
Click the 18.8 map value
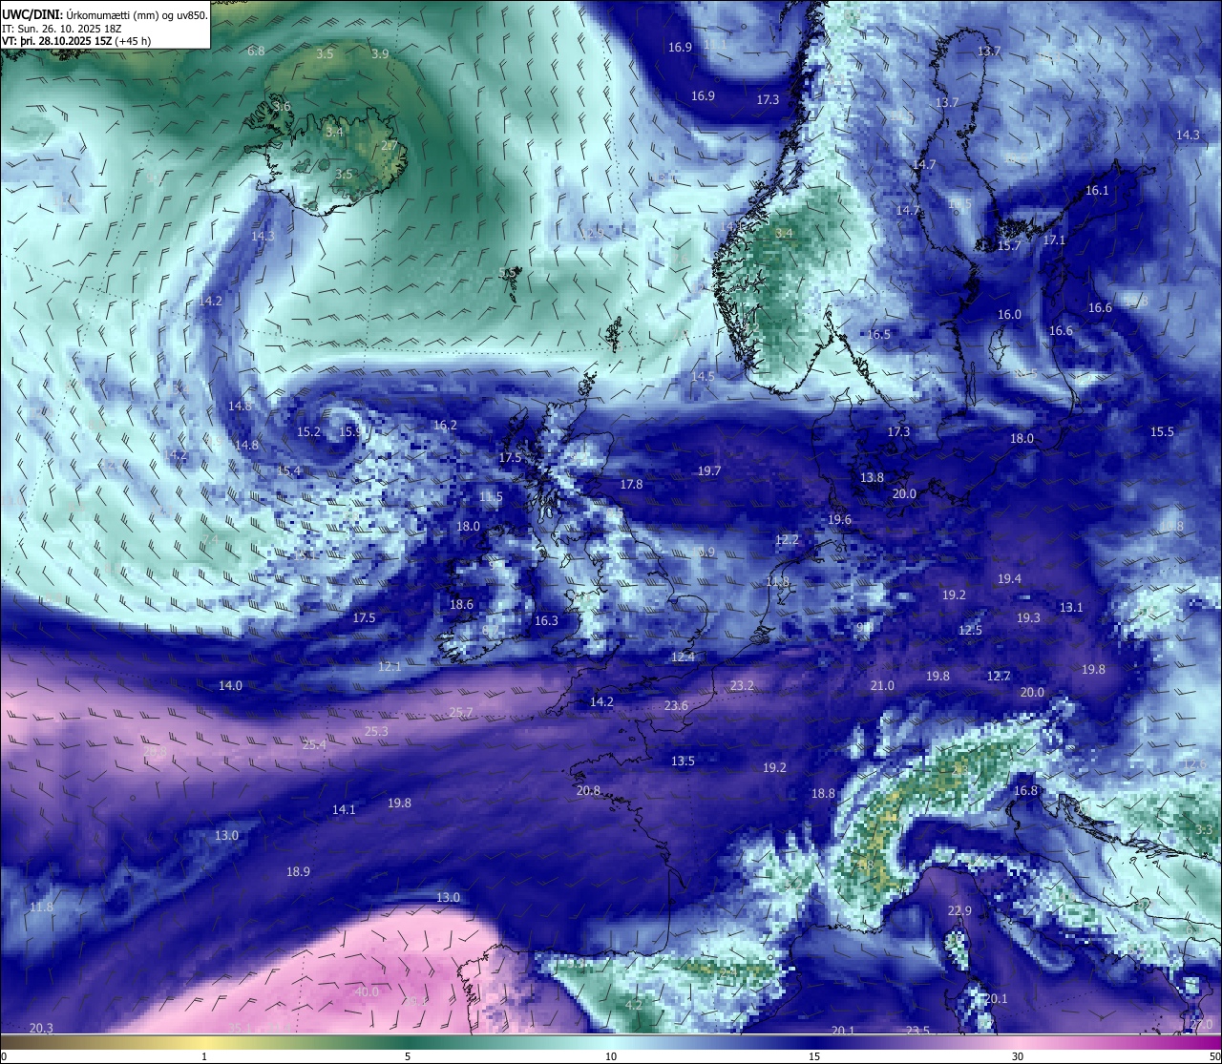pos(823,794)
